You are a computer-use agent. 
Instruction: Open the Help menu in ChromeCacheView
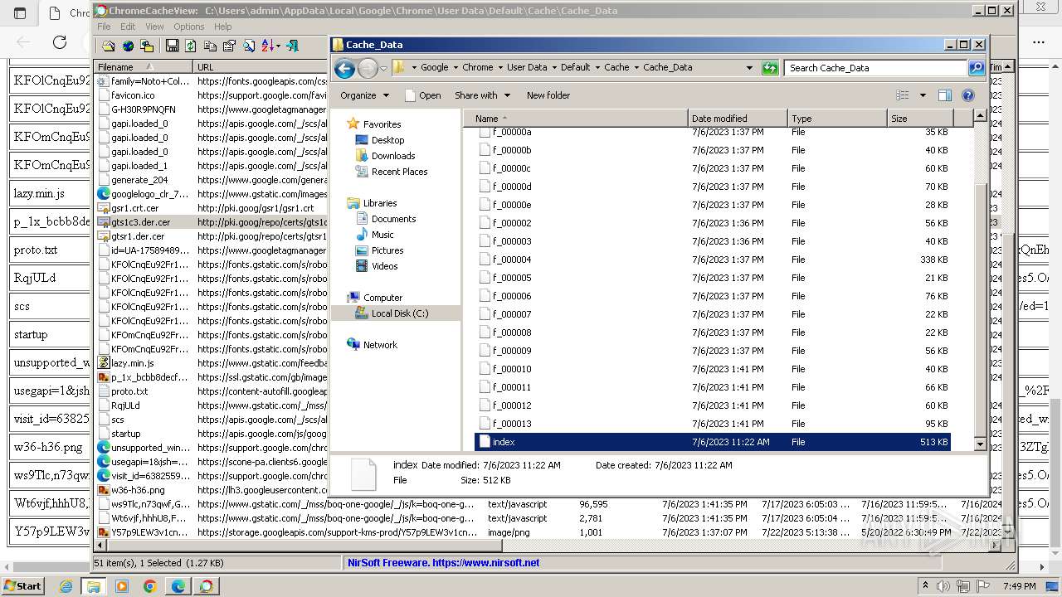coord(222,27)
